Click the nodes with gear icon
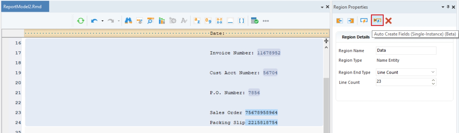Viewport: 459px width, 133px height. [x=139, y=21]
